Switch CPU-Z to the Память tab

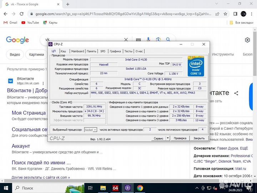coord(91,51)
